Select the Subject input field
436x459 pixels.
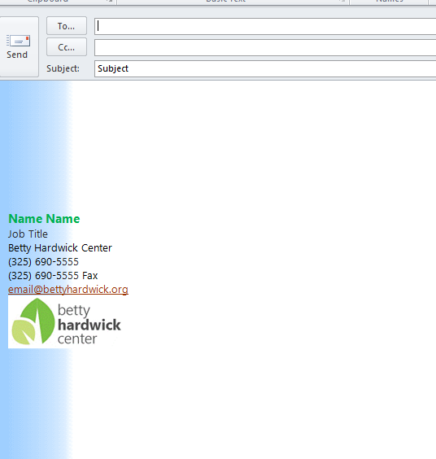click(x=265, y=68)
